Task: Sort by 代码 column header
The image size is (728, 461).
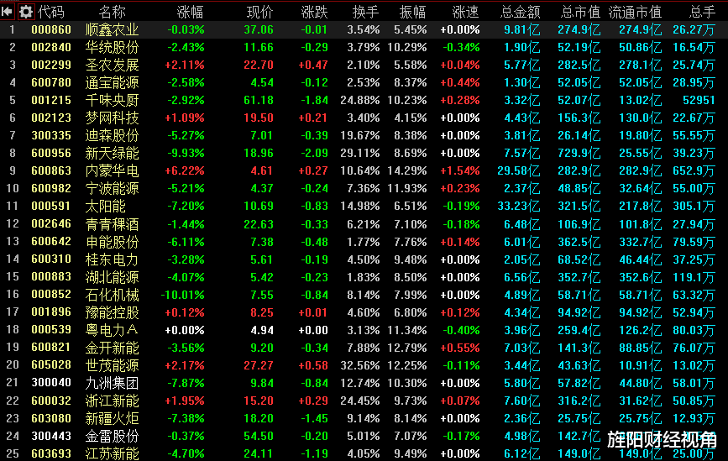Action: tap(51, 12)
